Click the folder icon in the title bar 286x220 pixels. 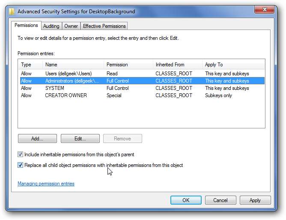[x=12, y=12]
